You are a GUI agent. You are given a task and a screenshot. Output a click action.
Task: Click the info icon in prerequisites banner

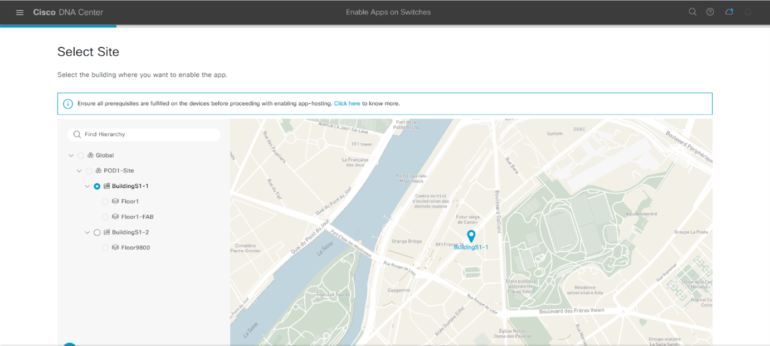click(68, 104)
